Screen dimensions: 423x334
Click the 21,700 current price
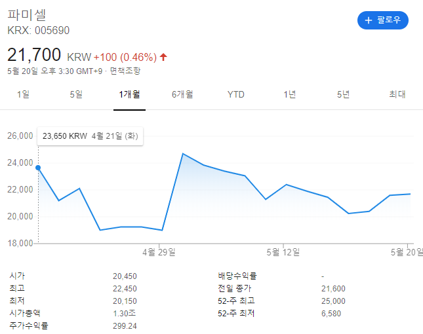point(34,55)
